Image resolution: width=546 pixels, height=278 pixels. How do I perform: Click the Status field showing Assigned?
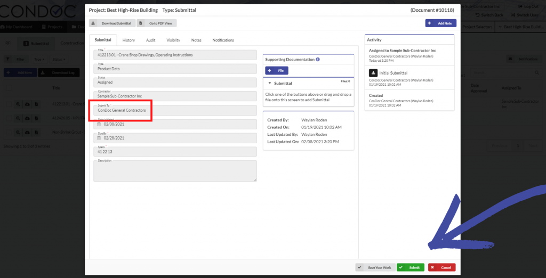tap(175, 83)
